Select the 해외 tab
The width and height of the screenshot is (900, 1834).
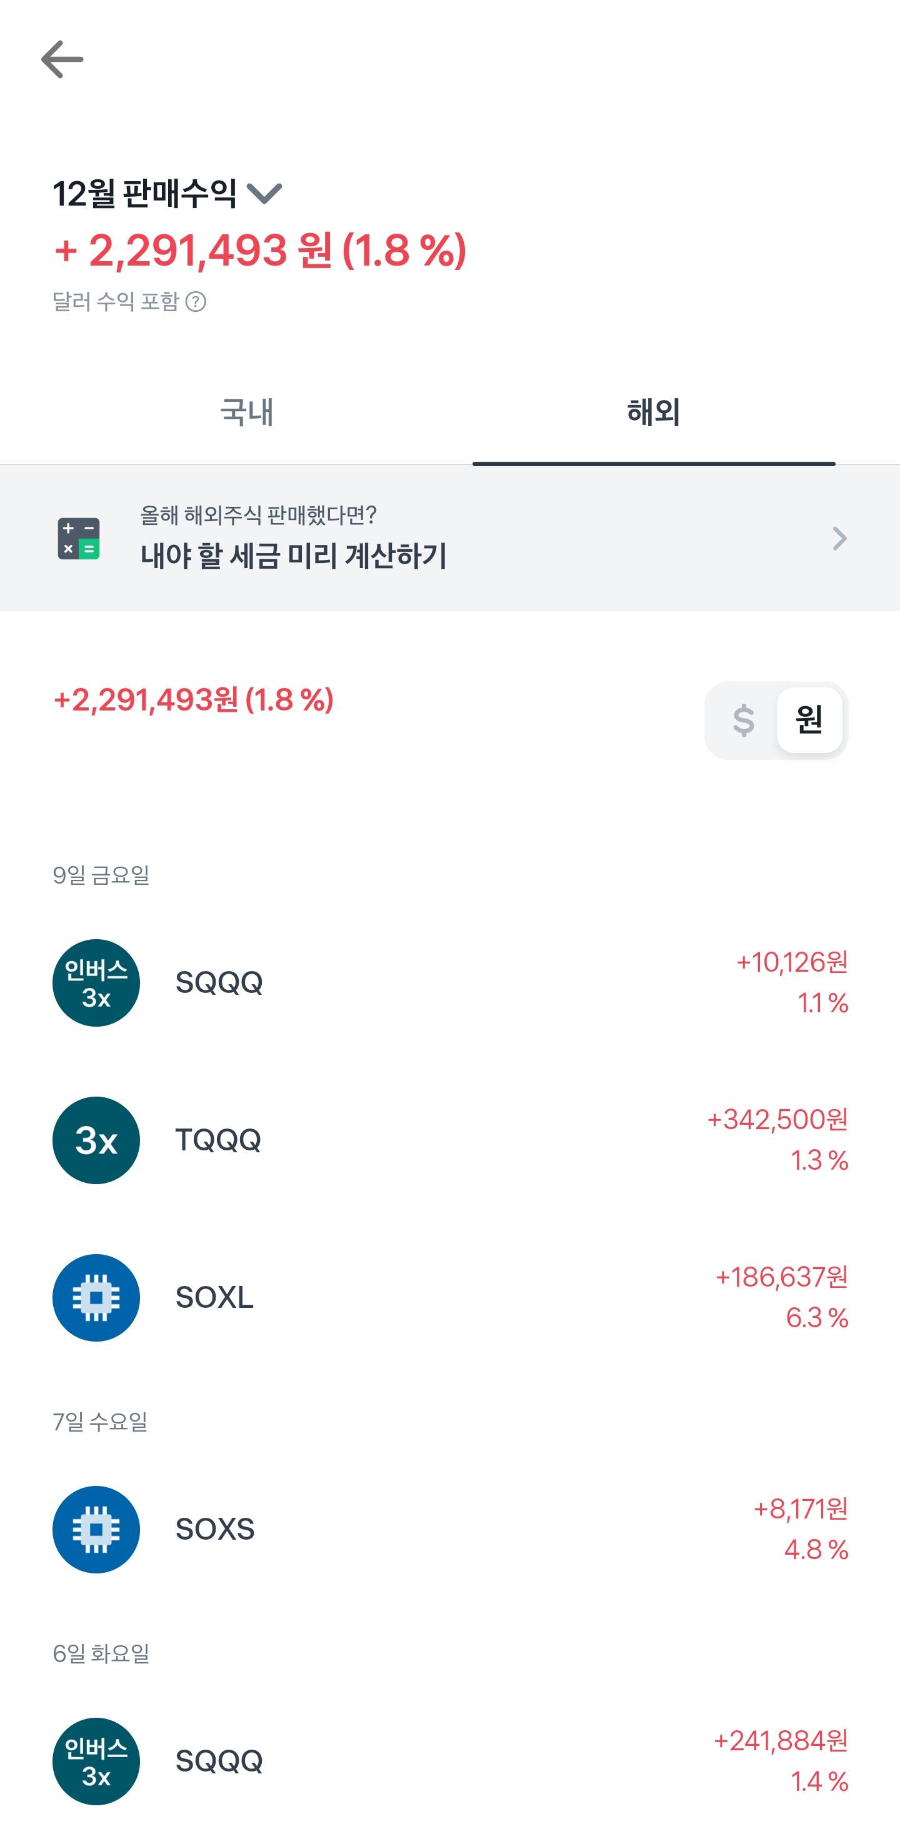(653, 413)
